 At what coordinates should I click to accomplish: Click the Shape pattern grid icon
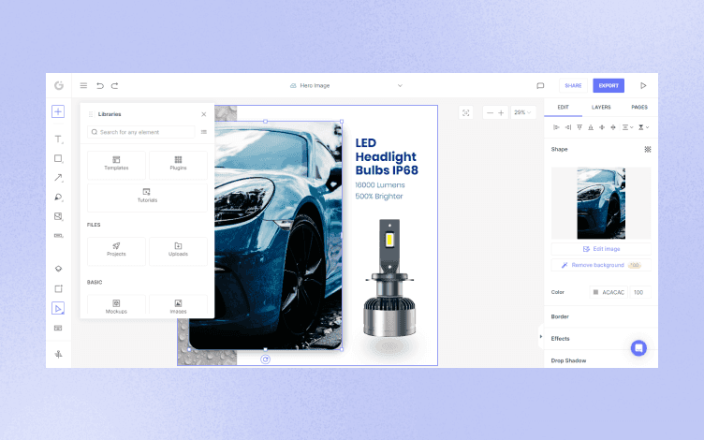tap(648, 149)
